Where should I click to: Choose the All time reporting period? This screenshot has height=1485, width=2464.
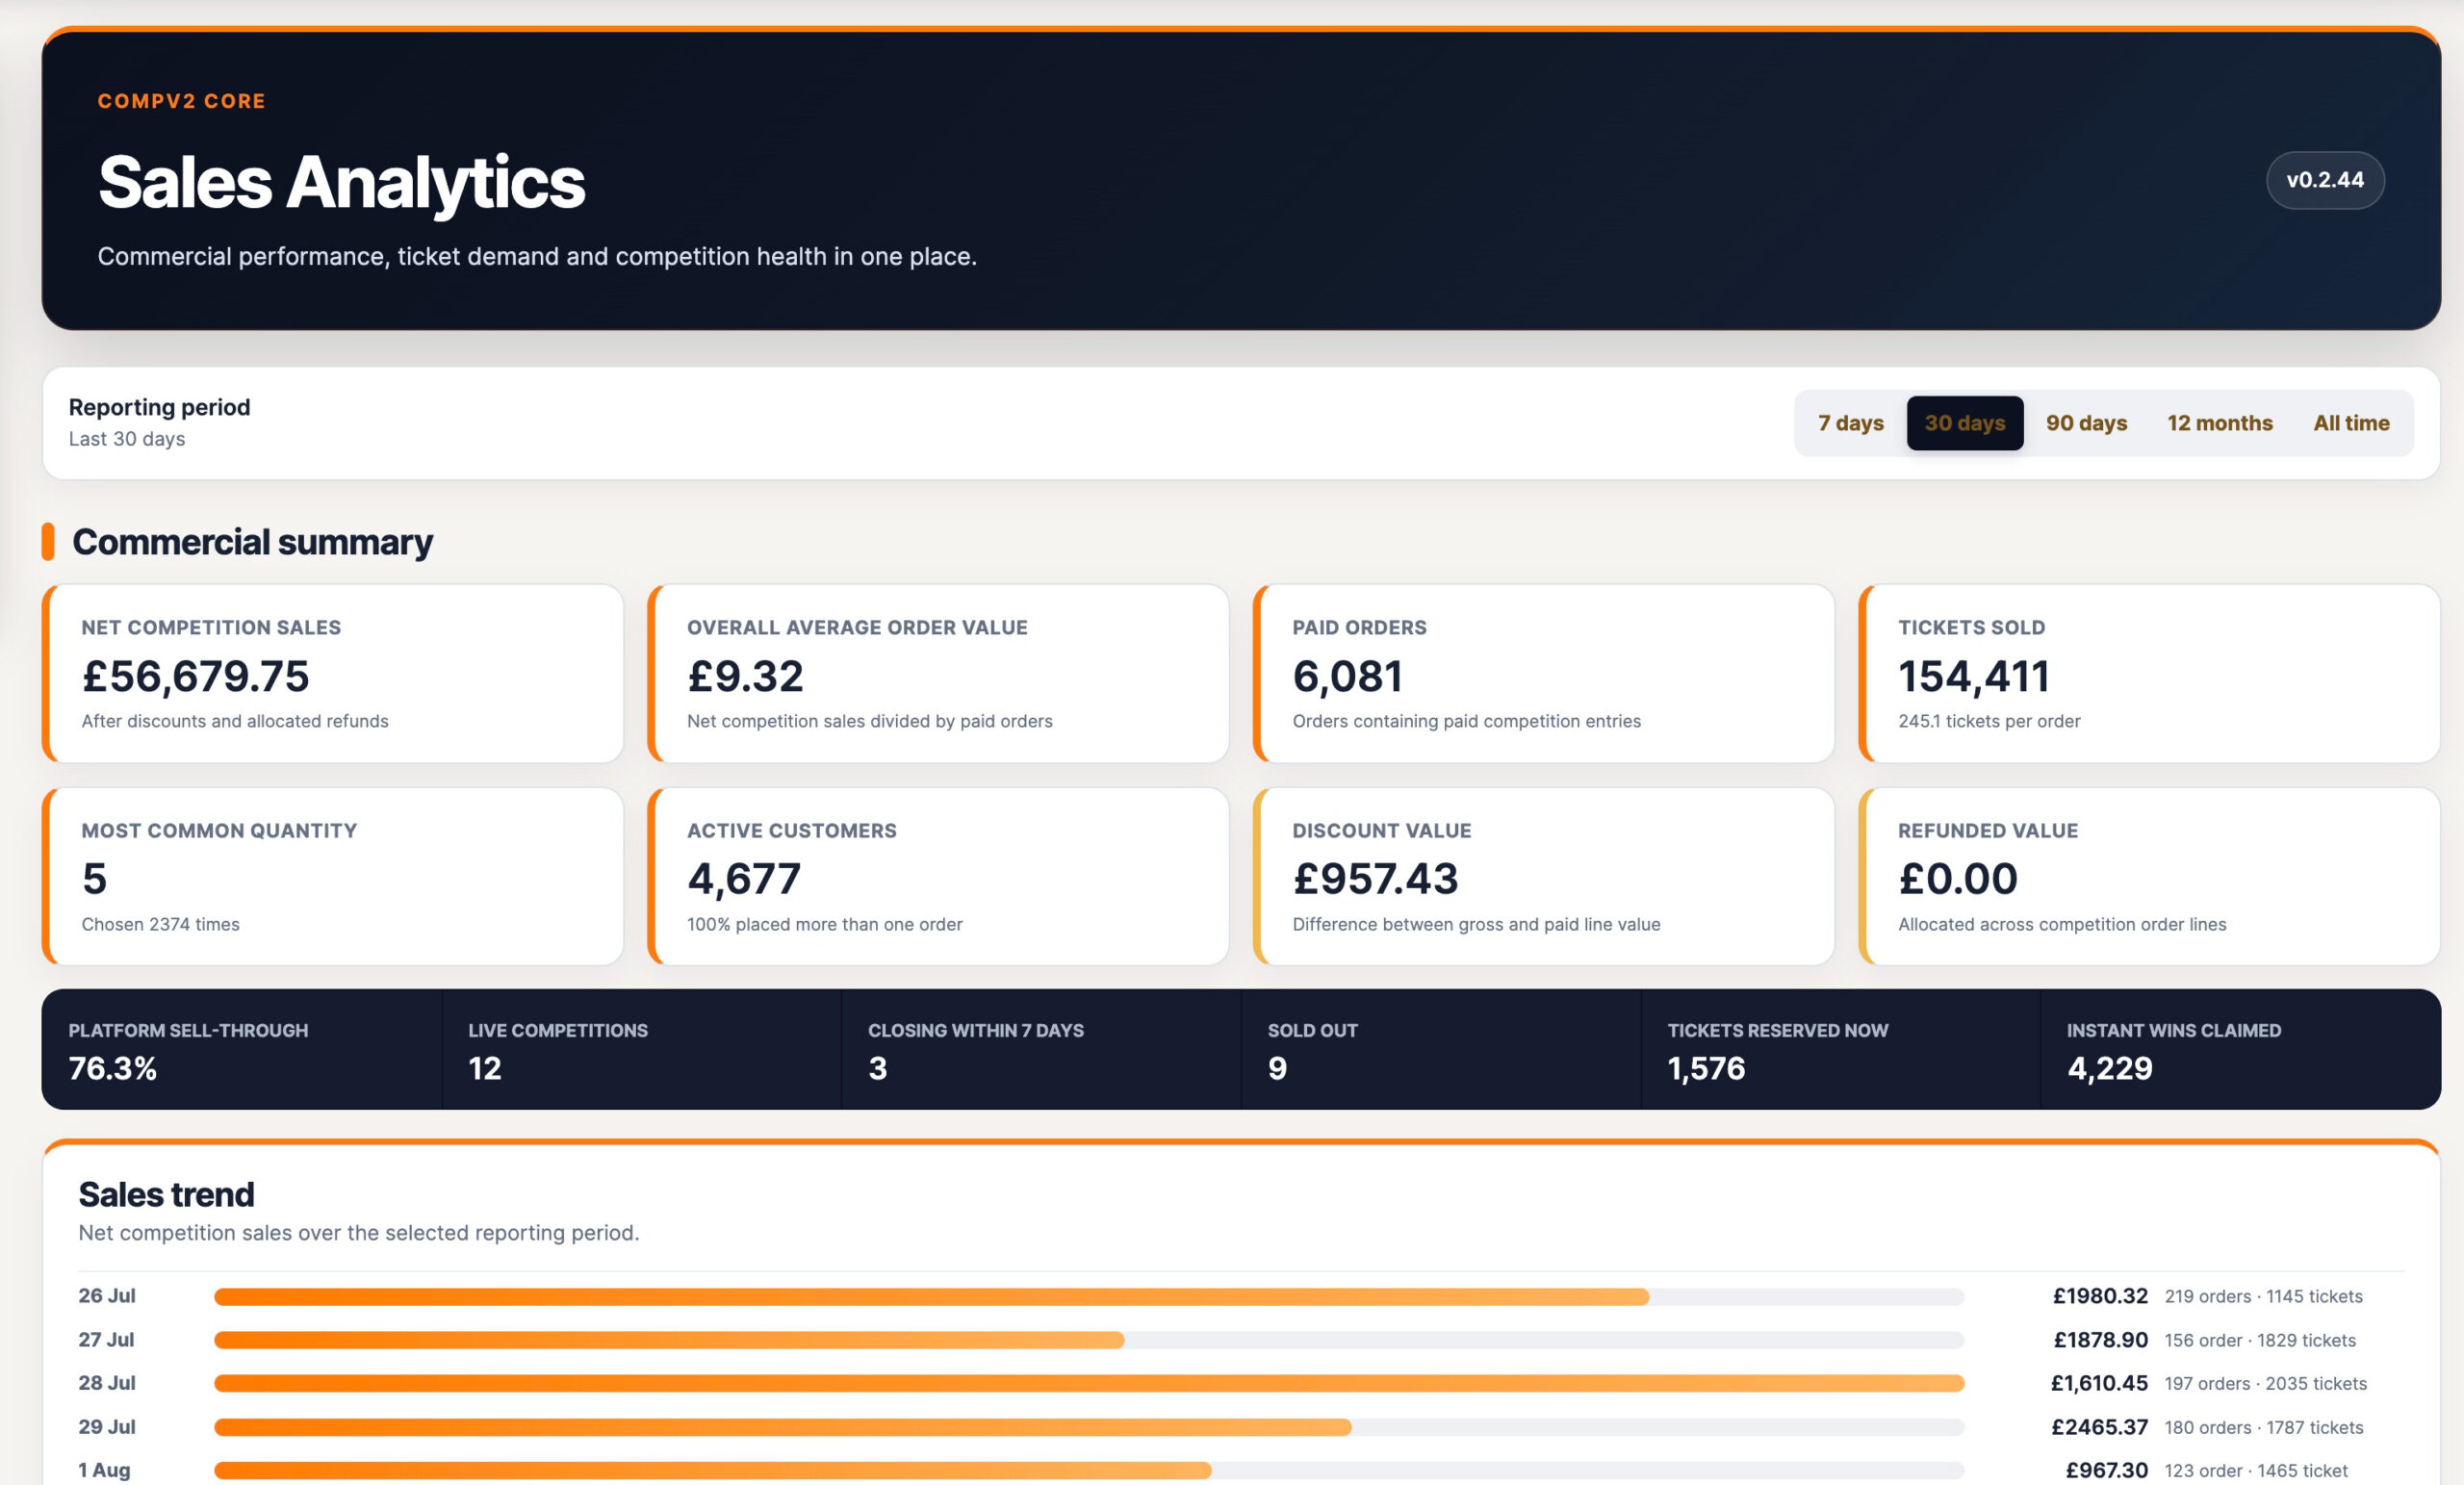click(x=2351, y=423)
